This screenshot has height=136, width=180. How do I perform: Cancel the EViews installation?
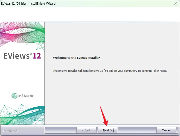[x=166, y=130]
